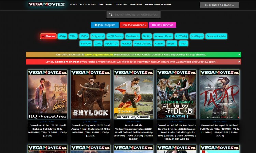
Task: Open the Featured menu item
Action: 136,4
